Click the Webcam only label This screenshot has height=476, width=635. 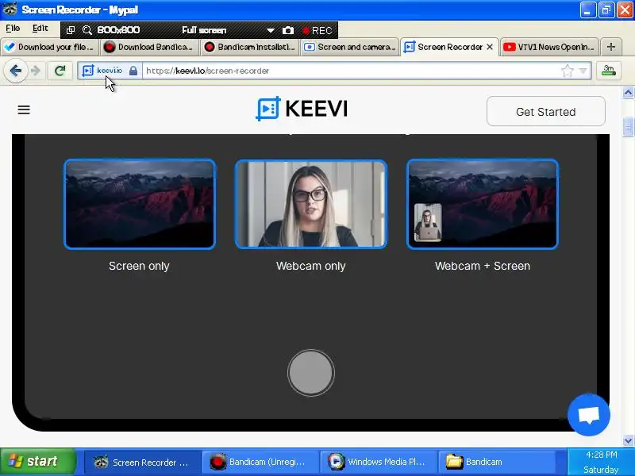310,266
